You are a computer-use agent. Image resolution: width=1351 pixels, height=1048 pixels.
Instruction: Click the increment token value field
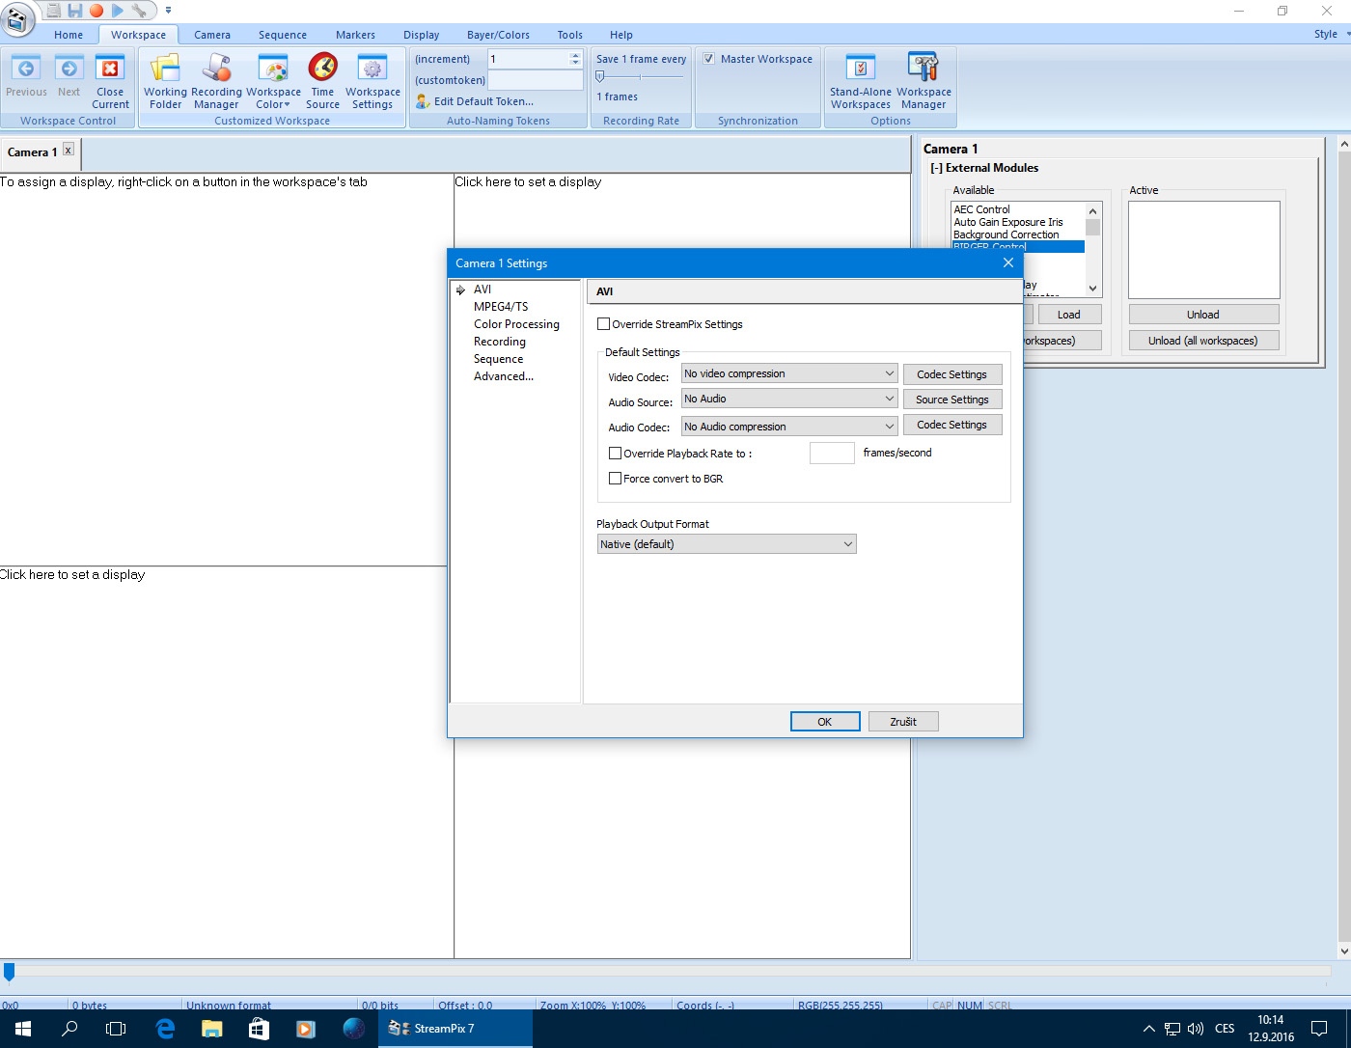tap(528, 59)
